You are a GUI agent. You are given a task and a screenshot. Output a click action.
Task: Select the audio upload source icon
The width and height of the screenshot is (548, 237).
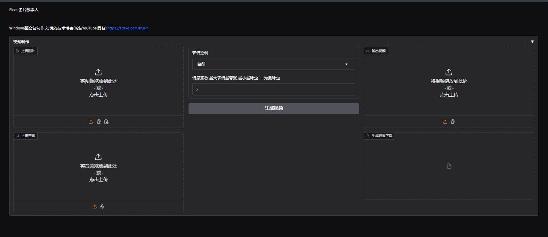click(x=94, y=207)
